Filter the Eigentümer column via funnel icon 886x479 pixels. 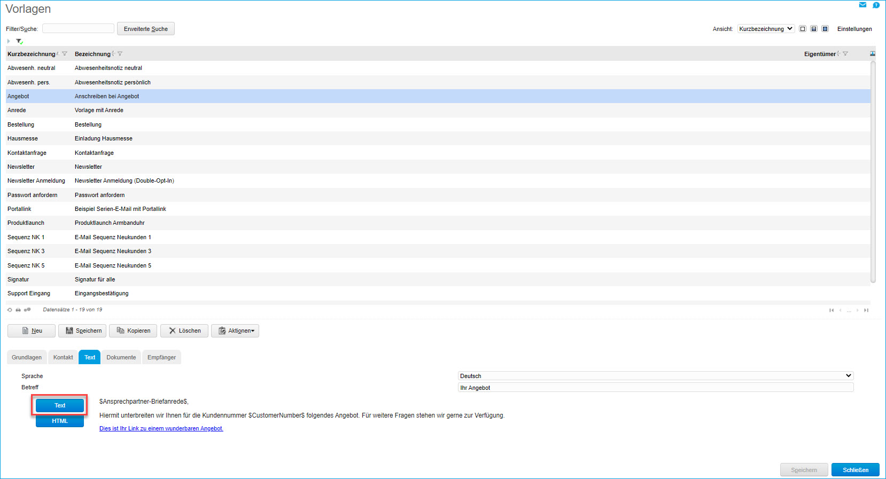coord(845,54)
